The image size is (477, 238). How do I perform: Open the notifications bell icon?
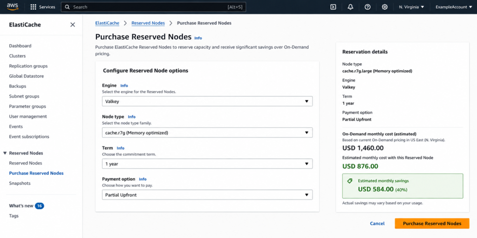[350, 7]
